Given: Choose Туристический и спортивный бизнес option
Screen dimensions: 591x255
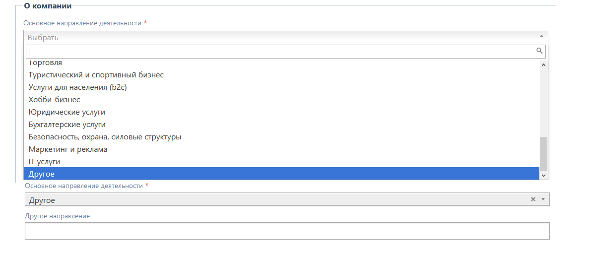Looking at the screenshot, I should 96,75.
